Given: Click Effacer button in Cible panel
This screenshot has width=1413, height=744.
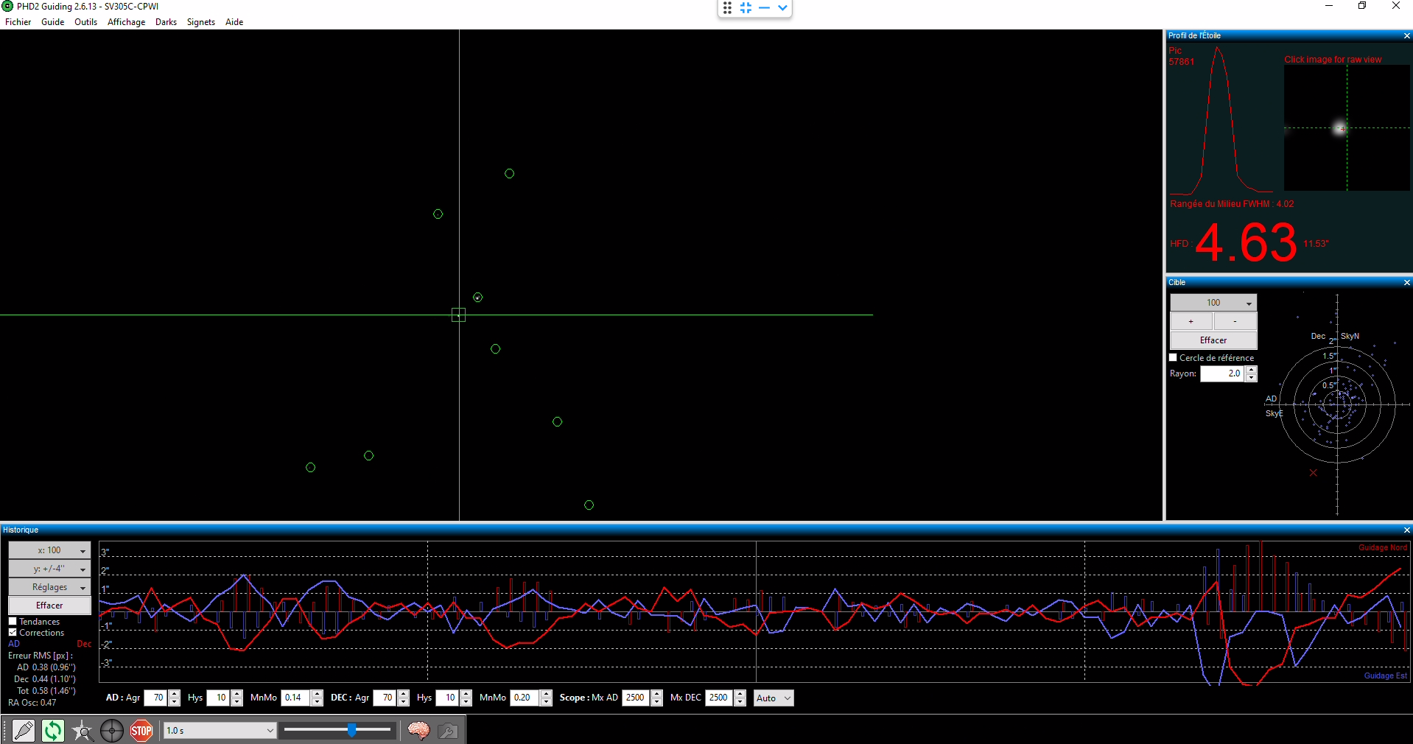Looking at the screenshot, I should point(1213,340).
